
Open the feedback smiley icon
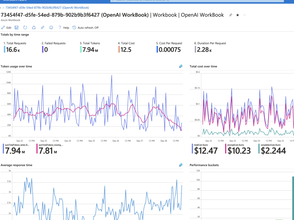51,27
